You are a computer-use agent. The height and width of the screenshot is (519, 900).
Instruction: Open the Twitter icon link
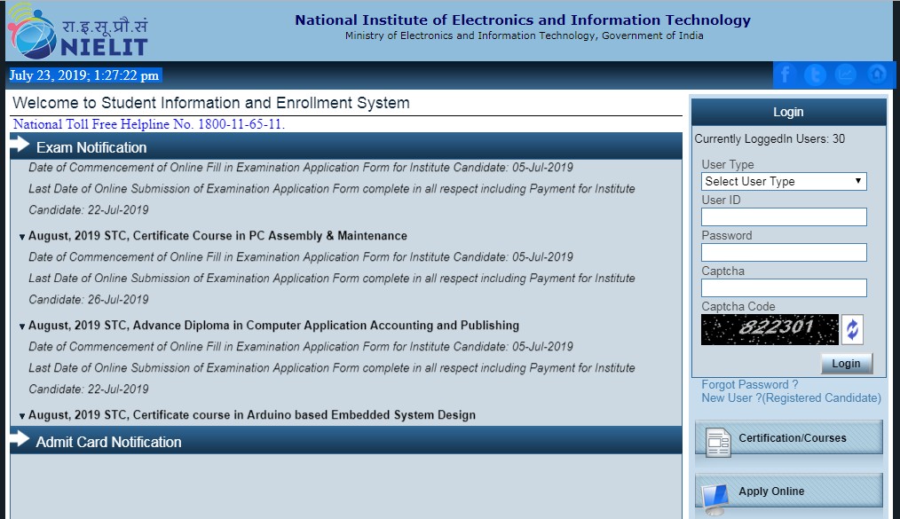(815, 75)
